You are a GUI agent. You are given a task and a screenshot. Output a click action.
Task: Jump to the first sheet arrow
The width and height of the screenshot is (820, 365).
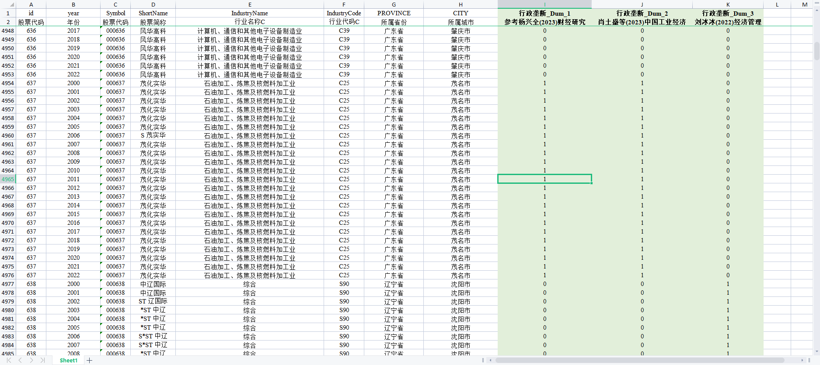[x=9, y=360]
